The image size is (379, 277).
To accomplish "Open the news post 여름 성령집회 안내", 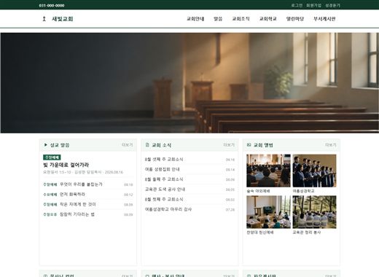I will click(162, 169).
